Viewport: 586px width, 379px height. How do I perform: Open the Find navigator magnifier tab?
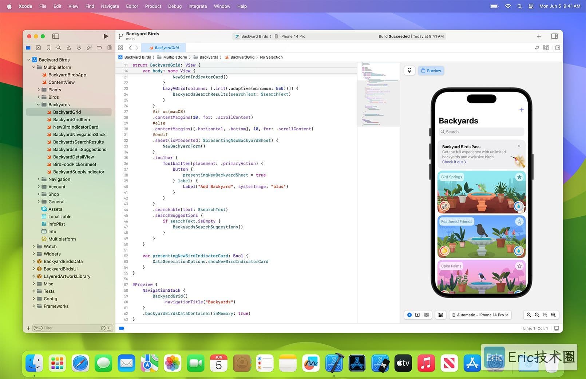point(59,48)
